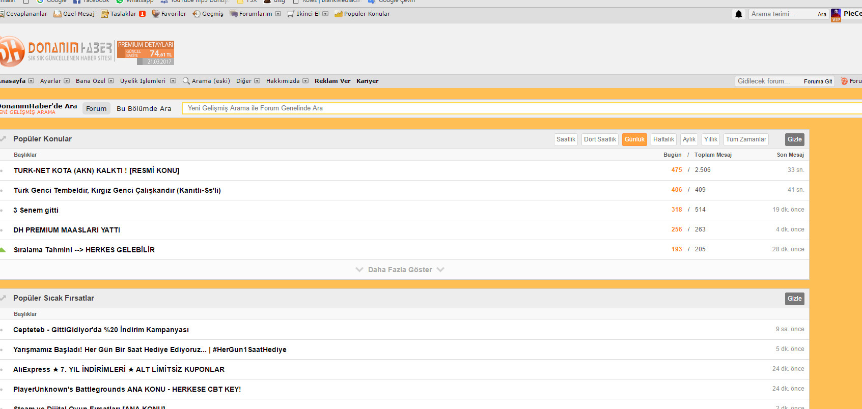Click the Google bookmark in browser bar
The width and height of the screenshot is (862, 409).
click(51, 2)
